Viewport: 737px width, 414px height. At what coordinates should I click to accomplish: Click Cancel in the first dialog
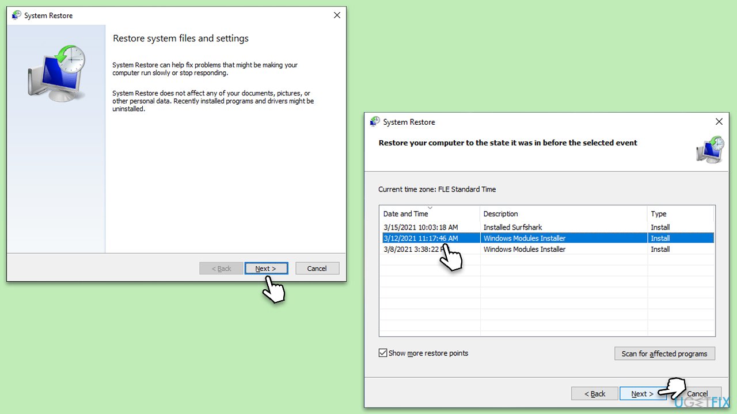tap(317, 268)
